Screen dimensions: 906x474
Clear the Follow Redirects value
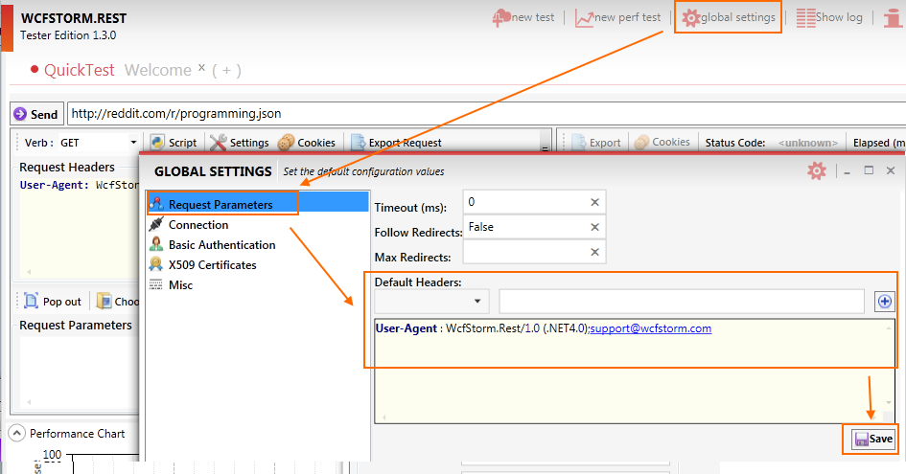coord(594,227)
